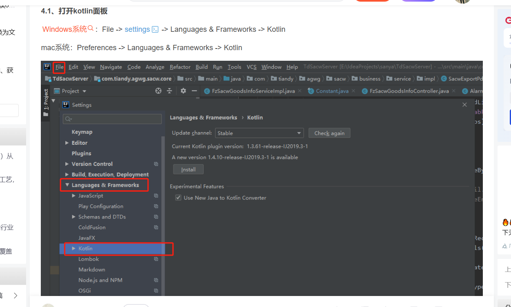Open the Code menu
Screen dimensions: 511x307
coord(134,67)
